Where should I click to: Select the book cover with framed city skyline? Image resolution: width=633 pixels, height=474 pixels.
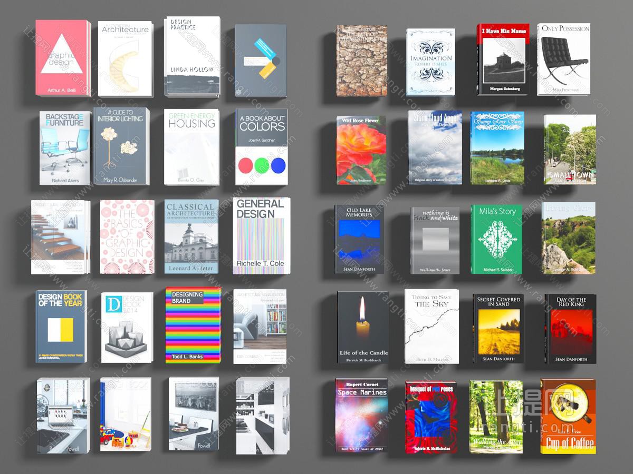tap(194, 414)
